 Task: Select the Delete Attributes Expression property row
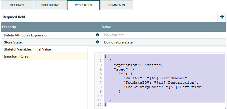pos(51,35)
